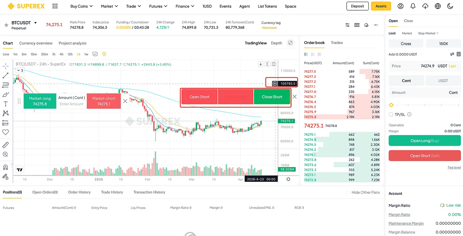Favorite BTCUSDT with the star icon
Screen dimensions: 463x236
[6, 25]
